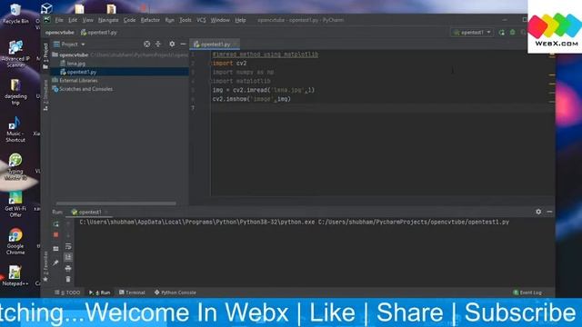Click empty line 7 in editor
The image size is (582, 327).
coord(382,108)
